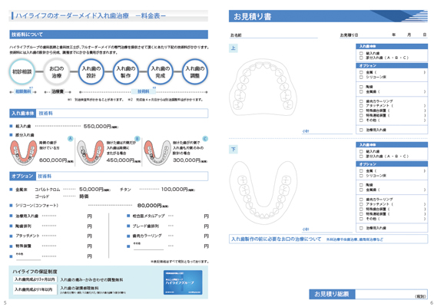Click the 治療費 label under the steps

tap(58, 91)
